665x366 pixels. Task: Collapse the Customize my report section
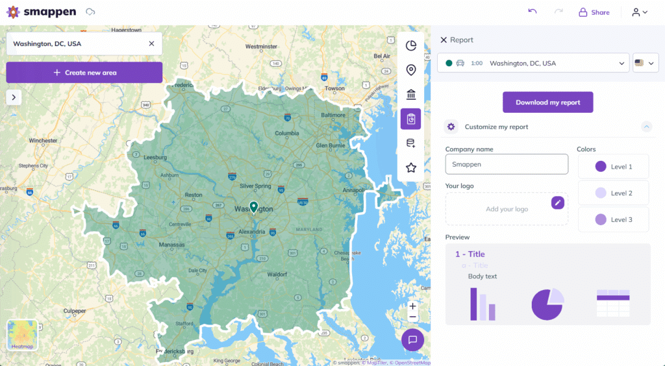646,127
